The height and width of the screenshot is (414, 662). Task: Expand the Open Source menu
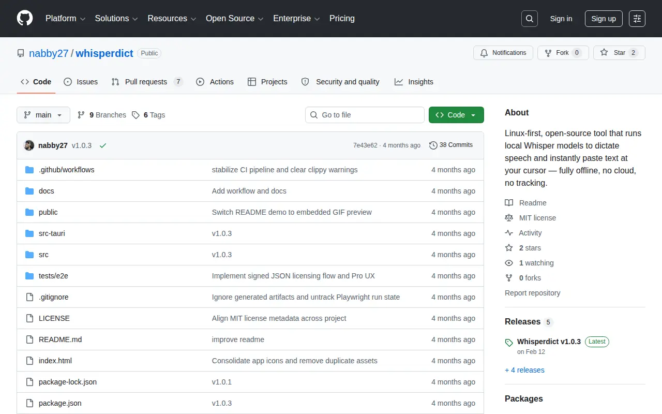click(x=235, y=18)
